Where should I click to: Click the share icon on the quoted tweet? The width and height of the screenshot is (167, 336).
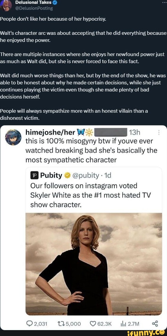(155, 323)
